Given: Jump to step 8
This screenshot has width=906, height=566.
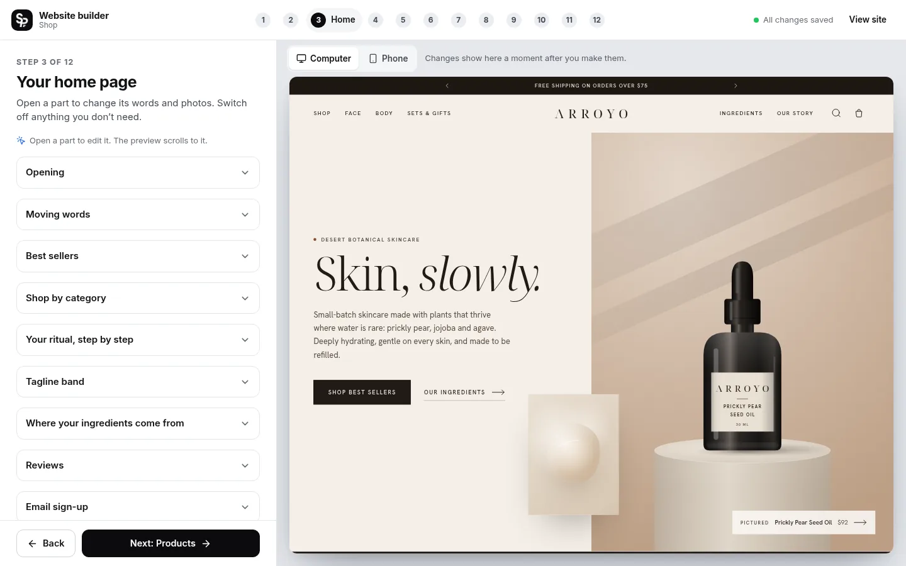Looking at the screenshot, I should click(x=486, y=20).
